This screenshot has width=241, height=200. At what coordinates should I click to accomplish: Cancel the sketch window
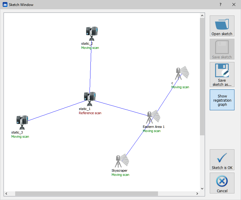tap(222, 183)
